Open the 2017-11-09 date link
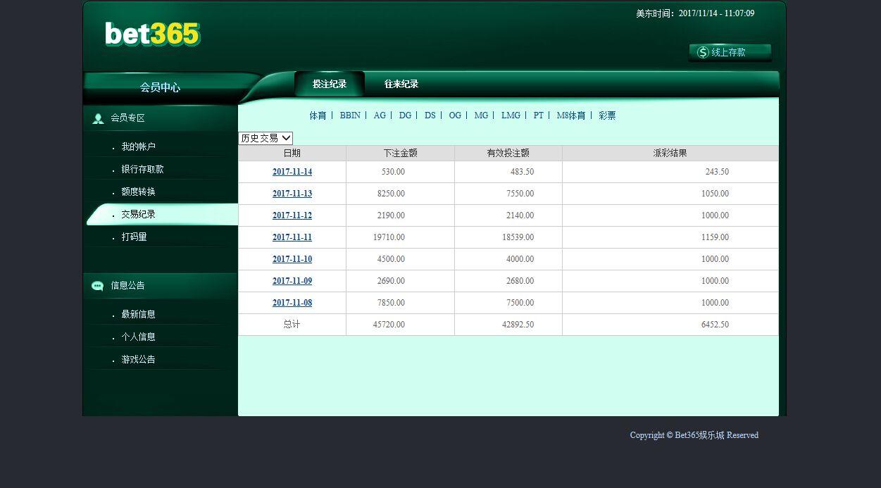The height and width of the screenshot is (488, 881). click(x=292, y=281)
